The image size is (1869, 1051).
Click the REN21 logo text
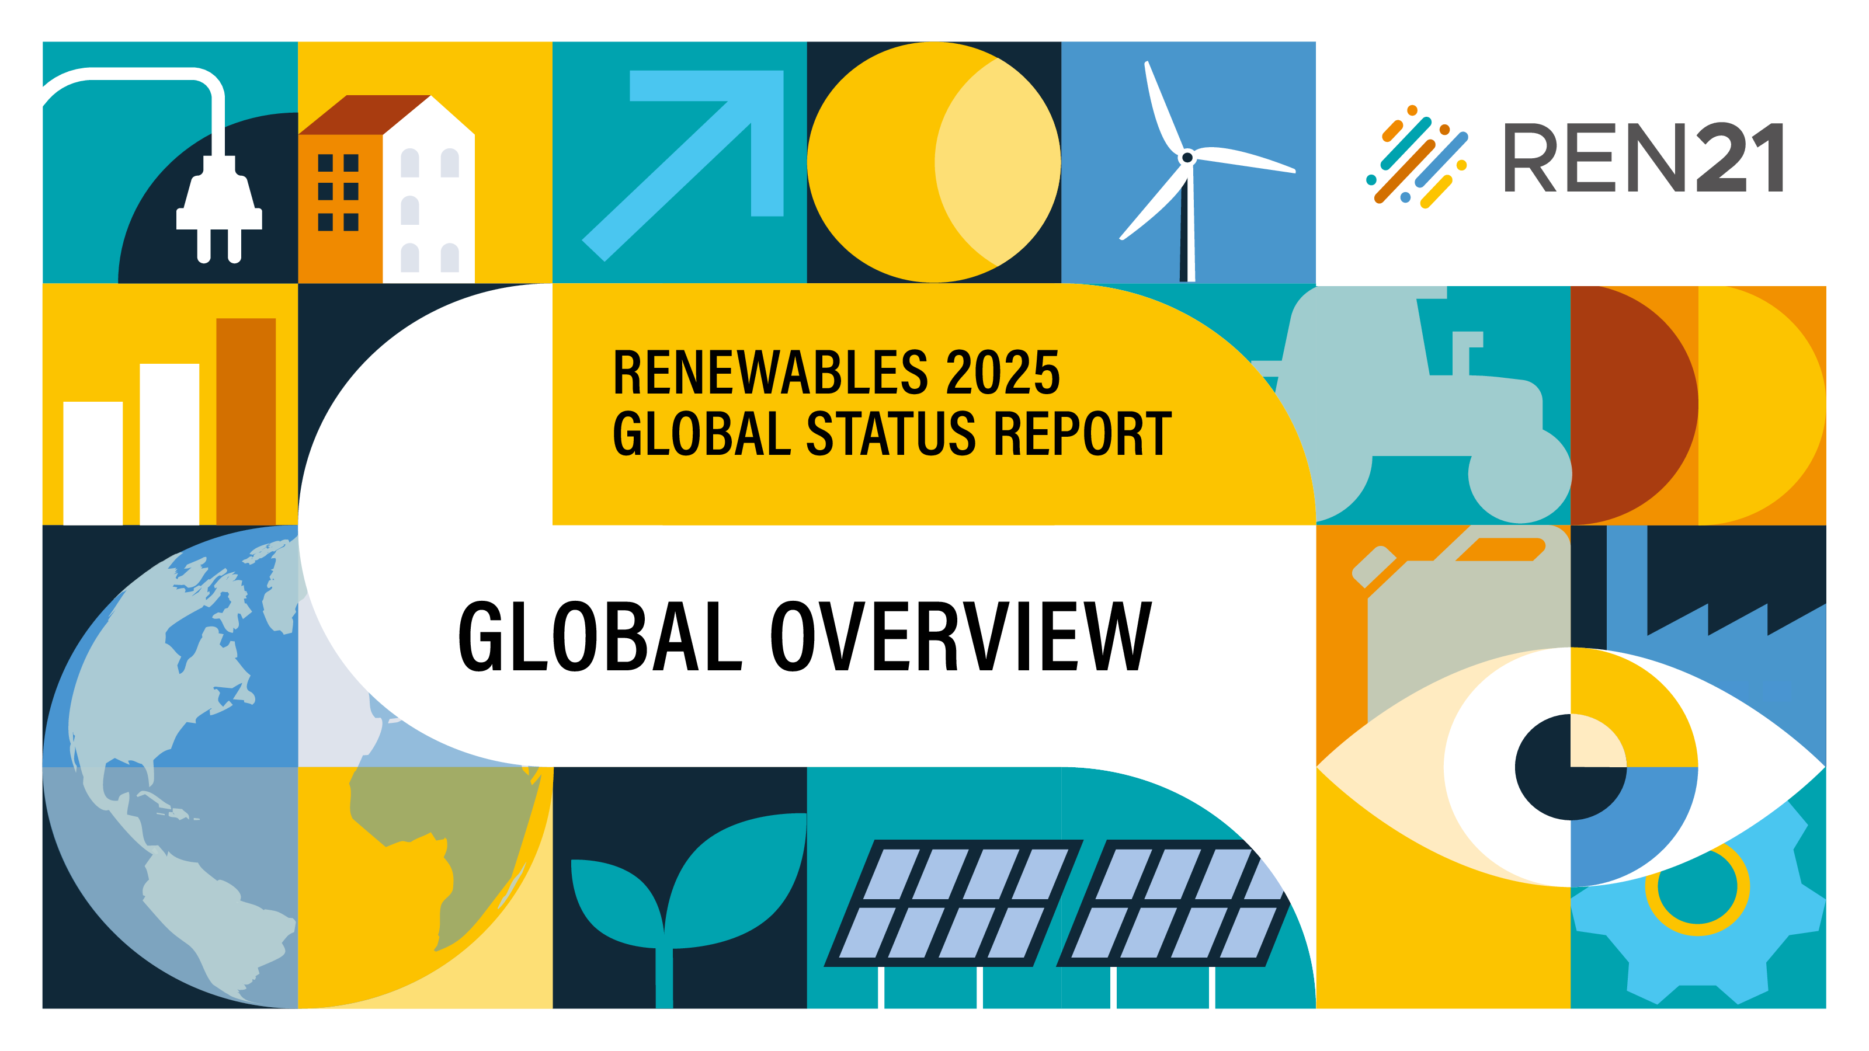1644,158
